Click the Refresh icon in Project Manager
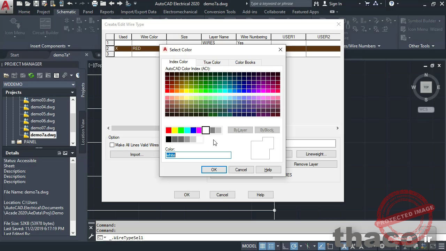 (x=31, y=75)
